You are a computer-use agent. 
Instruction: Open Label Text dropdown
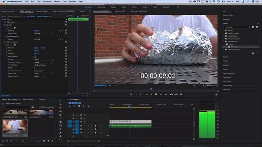pyautogui.click(x=43, y=73)
